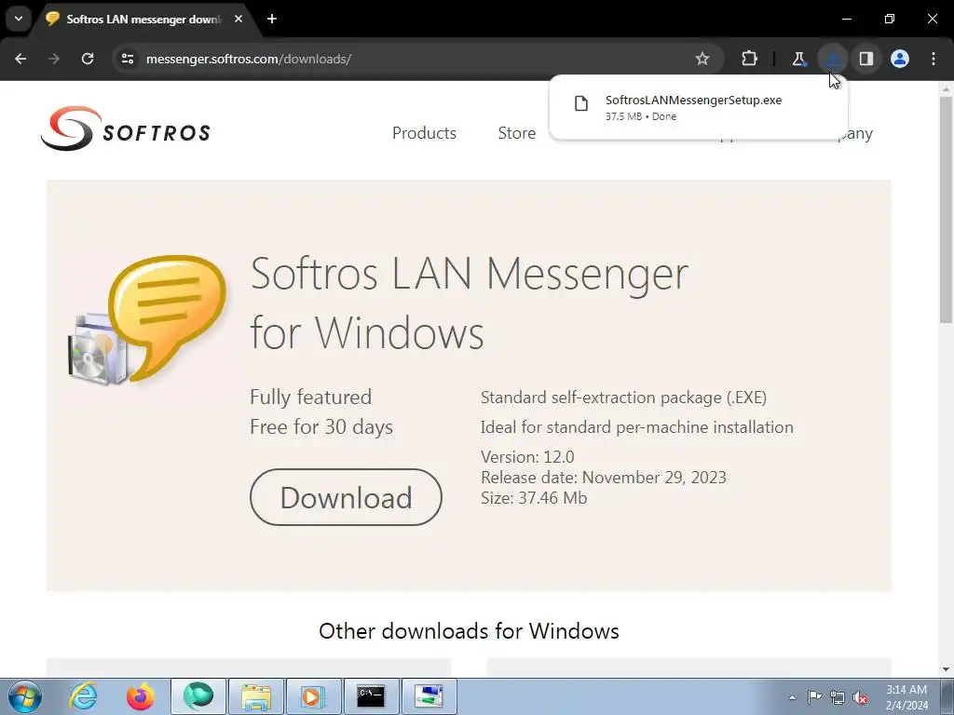Click the 'Version: 12.0' text

tap(527, 456)
